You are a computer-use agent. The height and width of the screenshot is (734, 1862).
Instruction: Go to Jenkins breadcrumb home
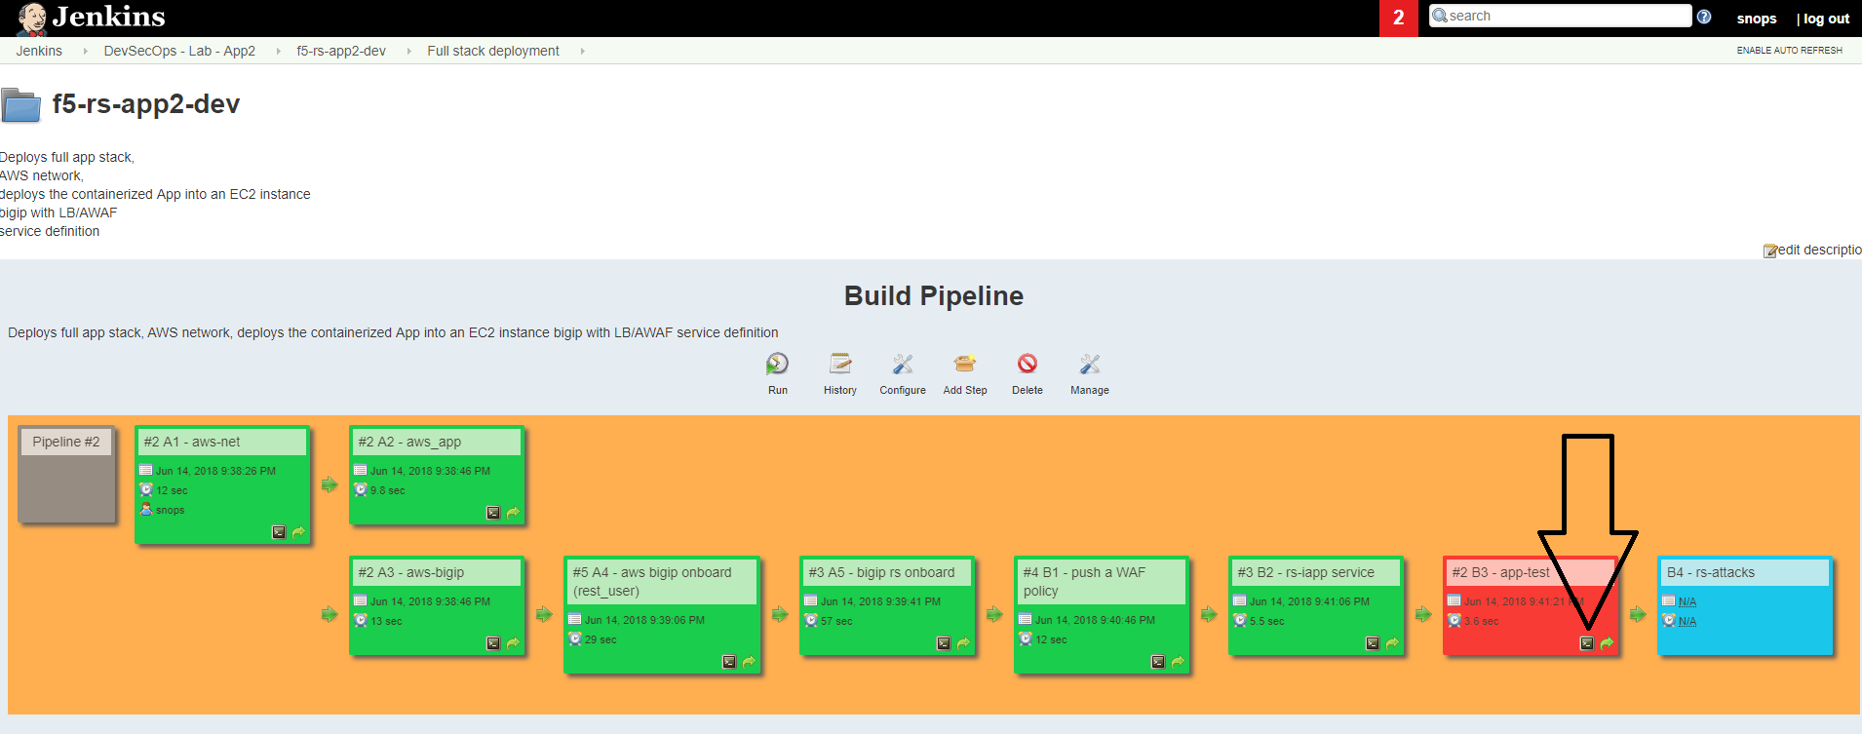(x=39, y=51)
